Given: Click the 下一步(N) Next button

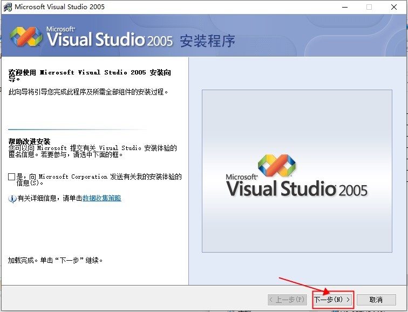Looking at the screenshot, I should point(332,299).
